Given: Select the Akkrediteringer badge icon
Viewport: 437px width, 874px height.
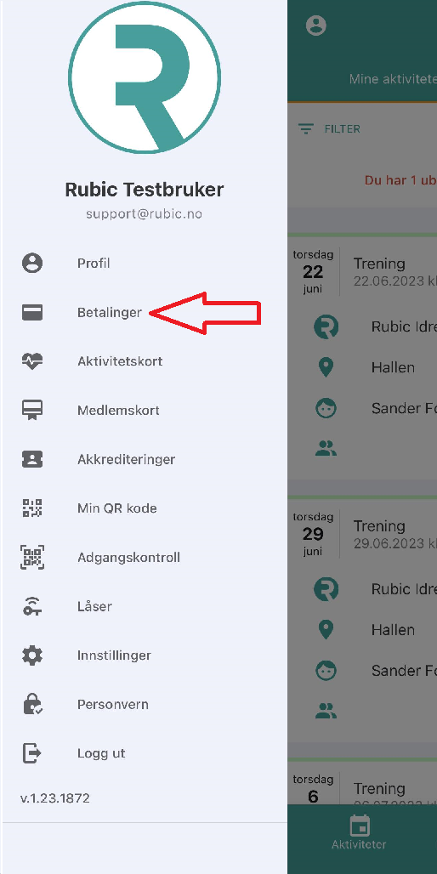Looking at the screenshot, I should (32, 459).
